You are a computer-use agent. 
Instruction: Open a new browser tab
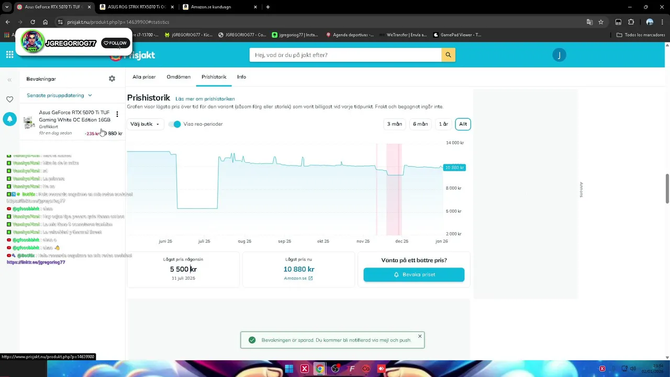coord(268,7)
